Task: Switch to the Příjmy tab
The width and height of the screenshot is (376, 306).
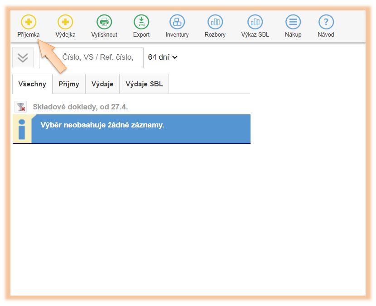Action: (x=69, y=84)
